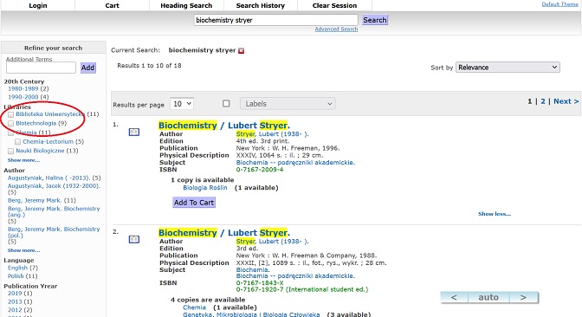Click author Stryer, Lubert in result 2
This screenshot has width=582, height=317.
(x=272, y=242)
